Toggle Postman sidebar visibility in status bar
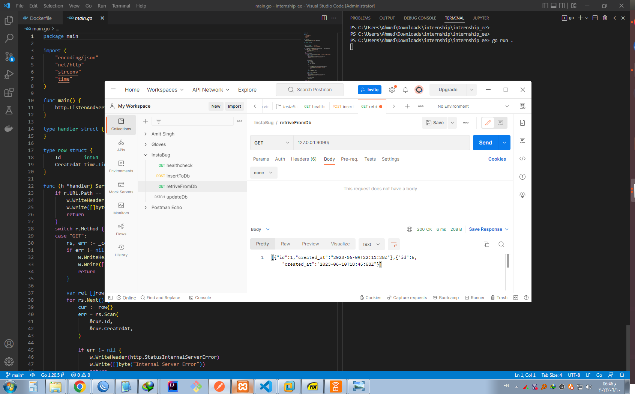The image size is (635, 394). [111, 298]
